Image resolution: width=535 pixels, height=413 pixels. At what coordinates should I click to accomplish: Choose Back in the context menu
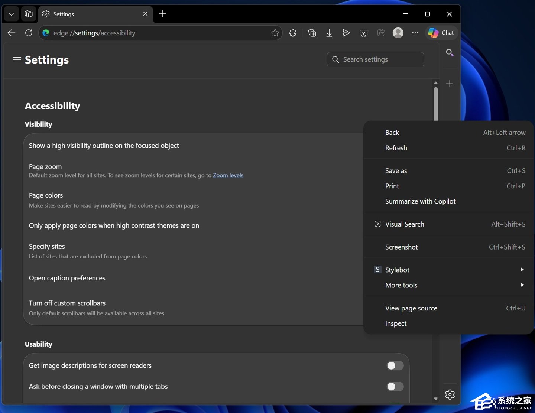pyautogui.click(x=448, y=133)
